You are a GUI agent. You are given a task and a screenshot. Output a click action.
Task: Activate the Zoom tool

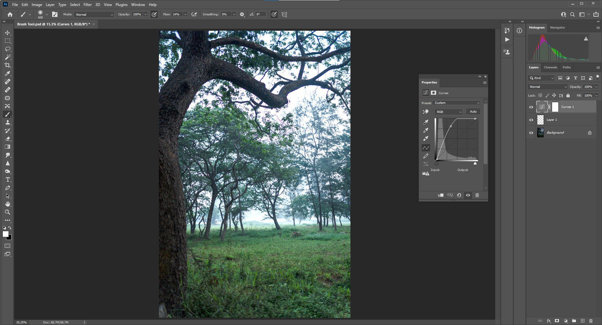pyautogui.click(x=8, y=212)
